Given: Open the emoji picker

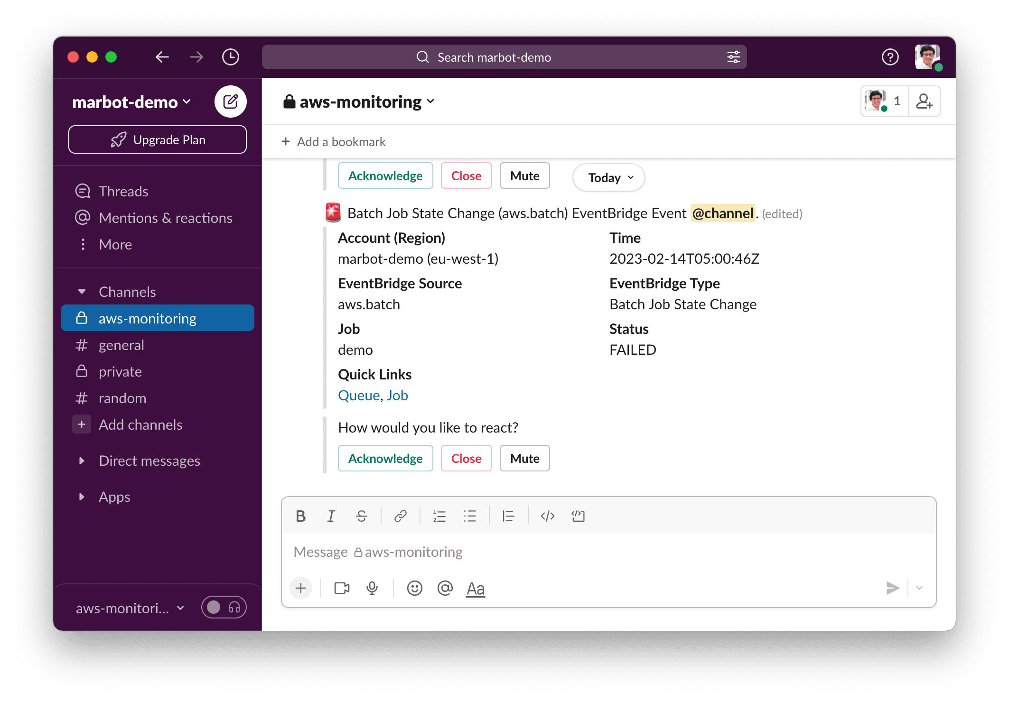Looking at the screenshot, I should coord(415,588).
